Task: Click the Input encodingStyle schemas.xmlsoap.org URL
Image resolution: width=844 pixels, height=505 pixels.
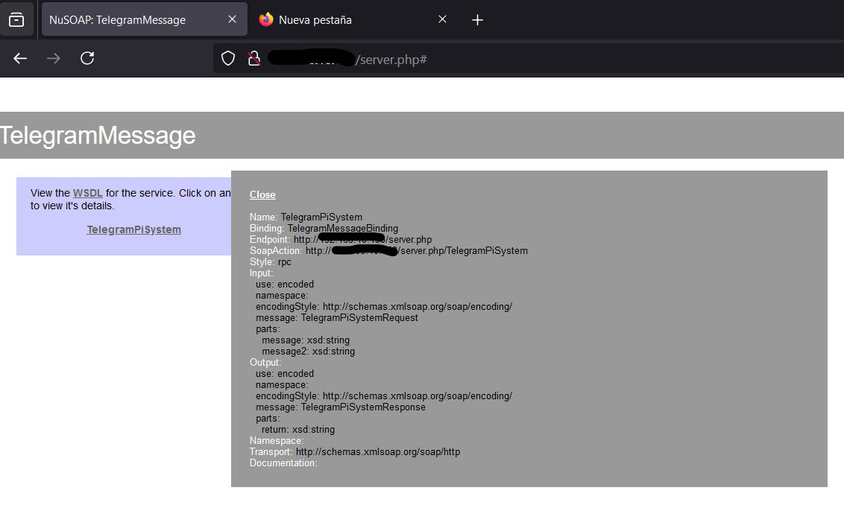Action: 418,306
